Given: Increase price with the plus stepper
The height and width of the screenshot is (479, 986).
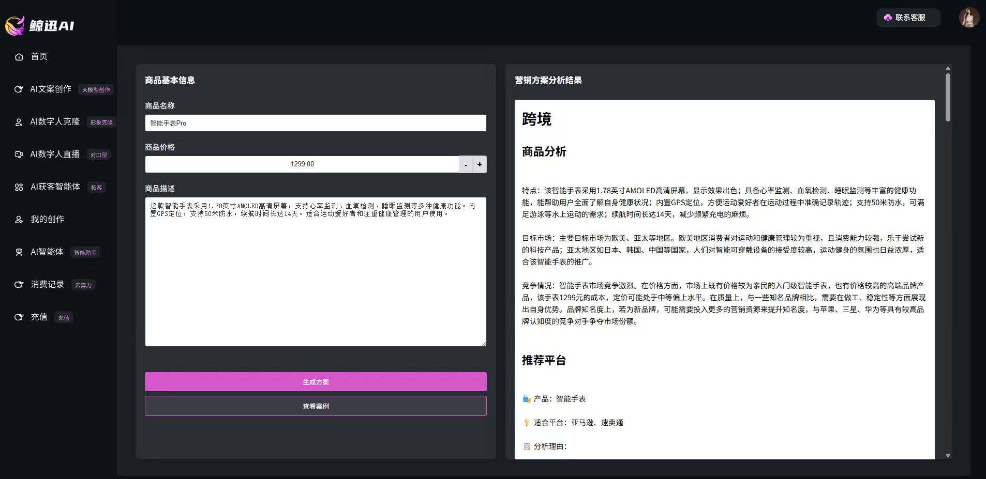Looking at the screenshot, I should pos(479,164).
